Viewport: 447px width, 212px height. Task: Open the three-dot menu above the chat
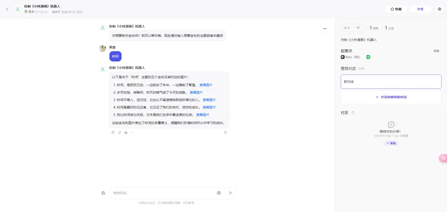point(325,29)
